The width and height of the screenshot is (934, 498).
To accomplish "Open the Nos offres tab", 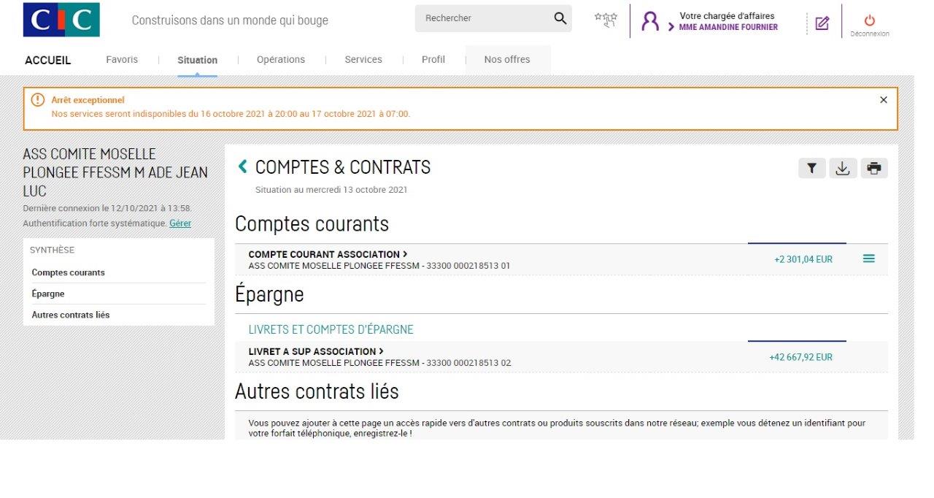I will (507, 60).
